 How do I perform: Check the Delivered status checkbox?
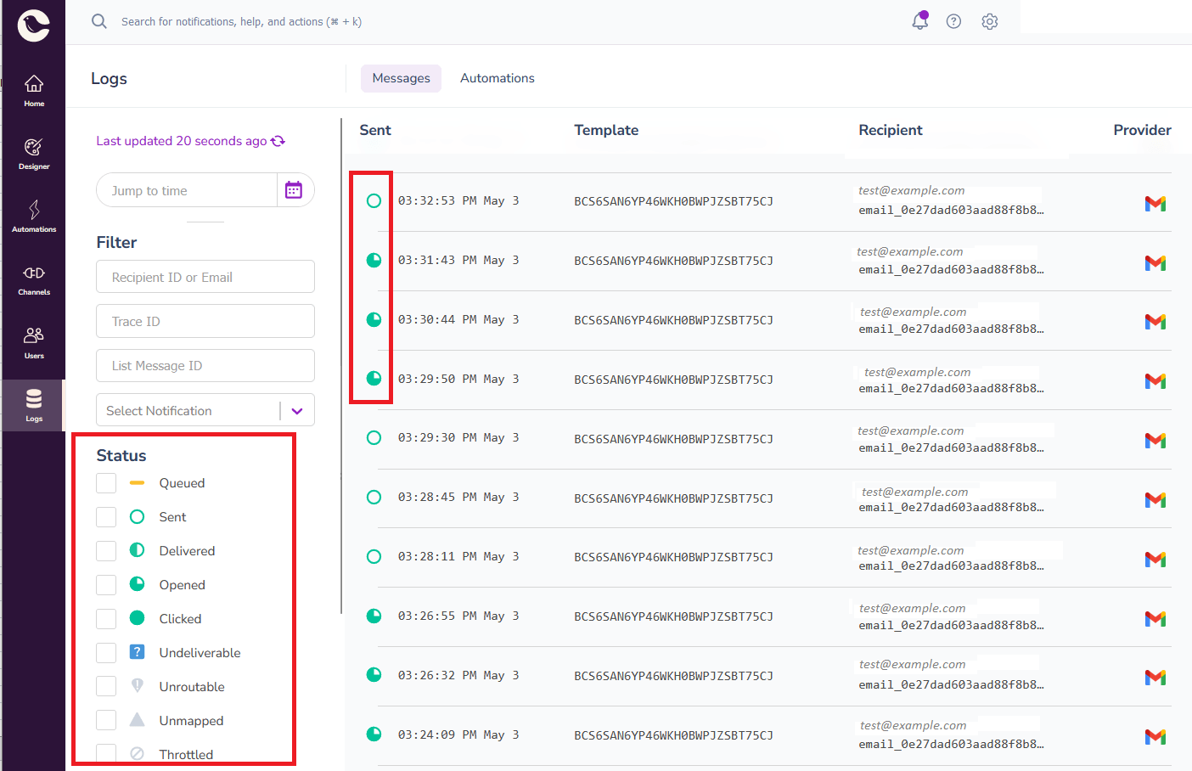(105, 550)
